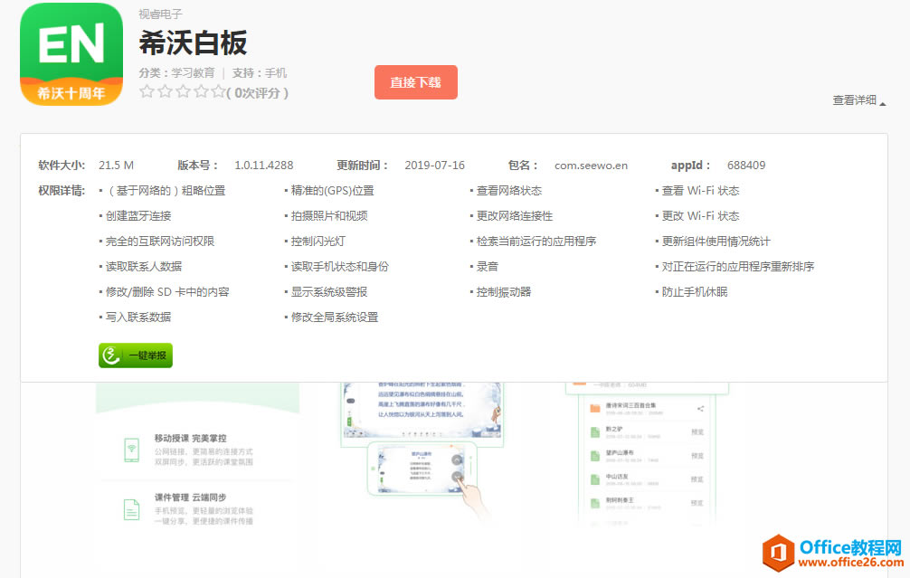Click the 支持：手机 label

pos(260,72)
